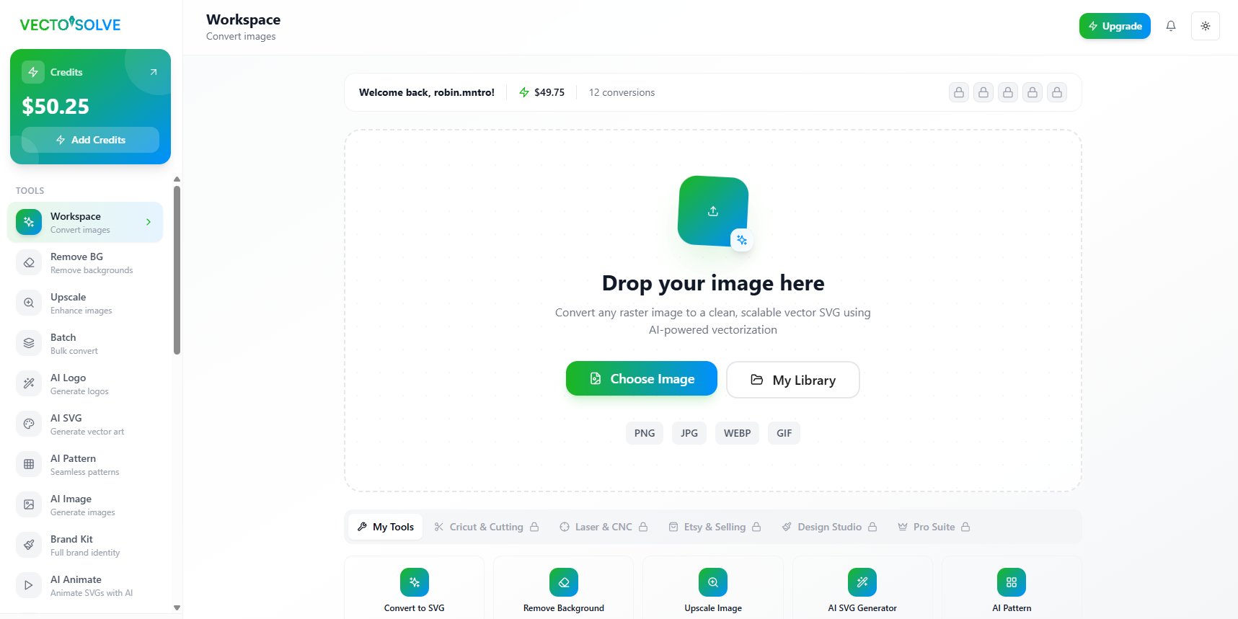This screenshot has width=1238, height=619.
Task: Select Workspace sparkle icon in sidebar
Action: tap(29, 222)
